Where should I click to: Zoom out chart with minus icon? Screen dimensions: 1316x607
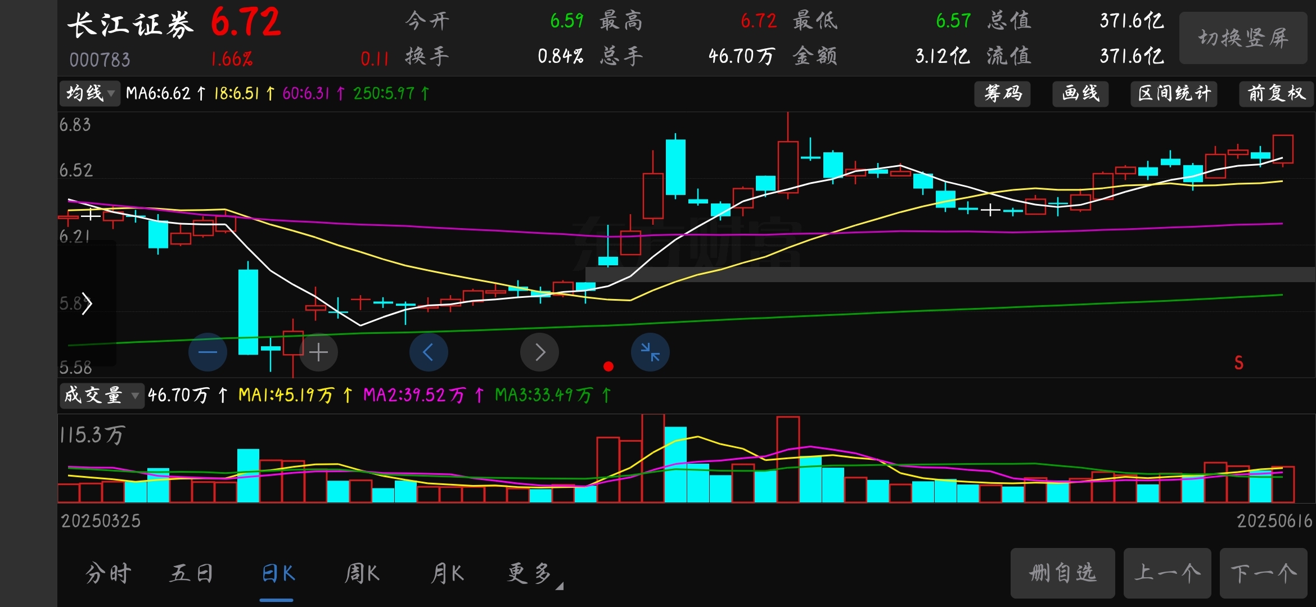coord(208,352)
